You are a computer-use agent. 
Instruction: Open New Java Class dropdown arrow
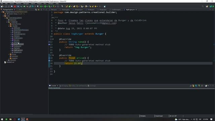(72, 6)
